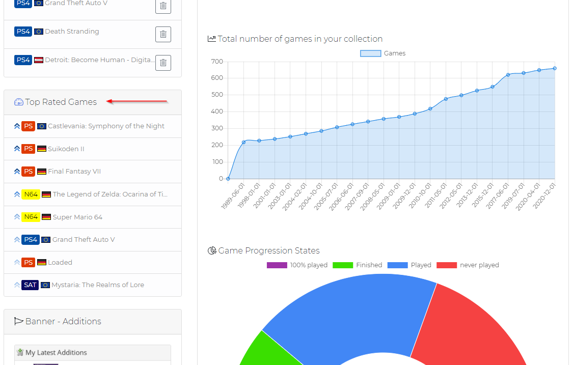574x365 pixels.
Task: Select the 2020-12-01 data point on the games chart
Action: click(555, 68)
